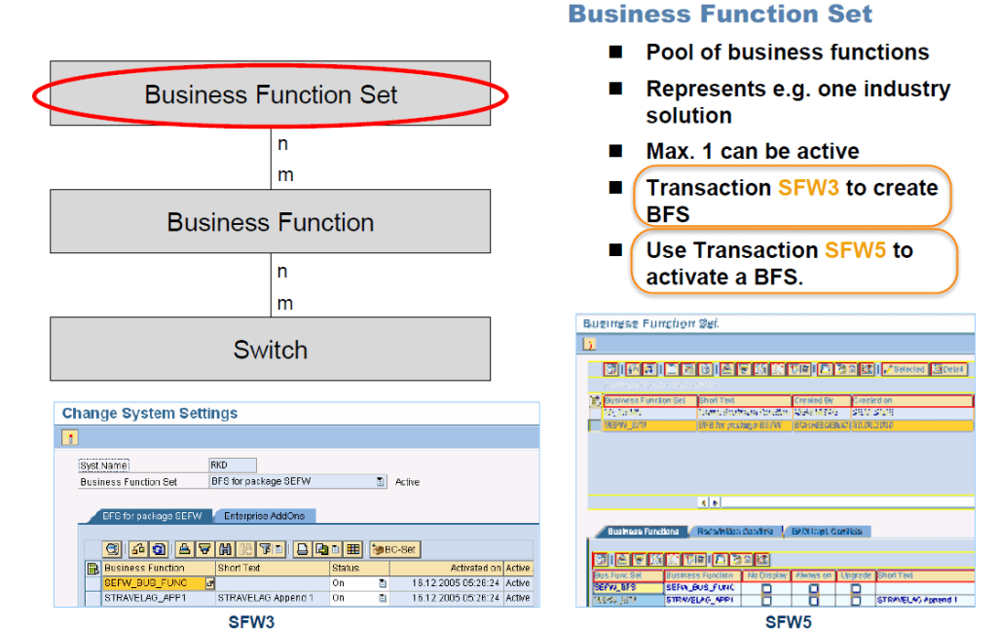Select the Find icon in SFW3 toolbar
This screenshot has height=630, width=997.
[226, 549]
